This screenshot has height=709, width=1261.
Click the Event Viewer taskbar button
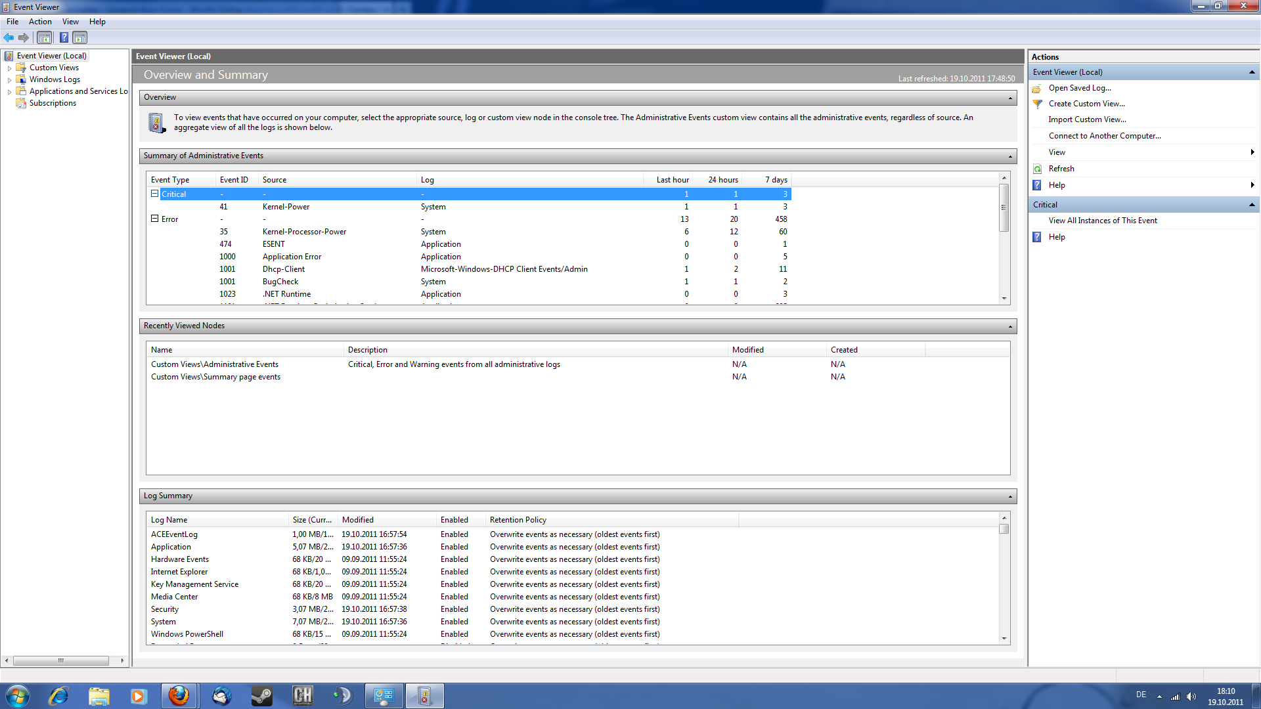pyautogui.click(x=424, y=696)
